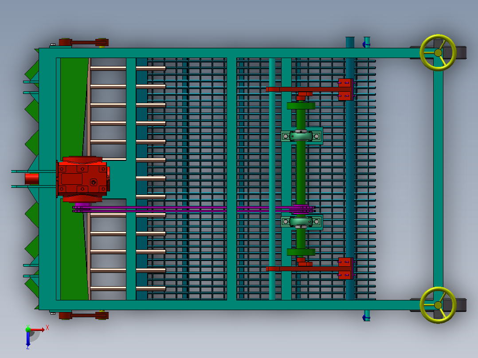Image resolution: width=478 pixels, height=358 pixels.
Task: Select the lower yellow depth wheel
Action: point(438,305)
